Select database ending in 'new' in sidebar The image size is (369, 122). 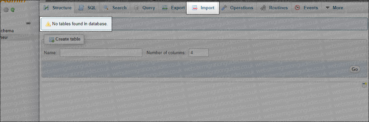pyautogui.click(x=4, y=37)
